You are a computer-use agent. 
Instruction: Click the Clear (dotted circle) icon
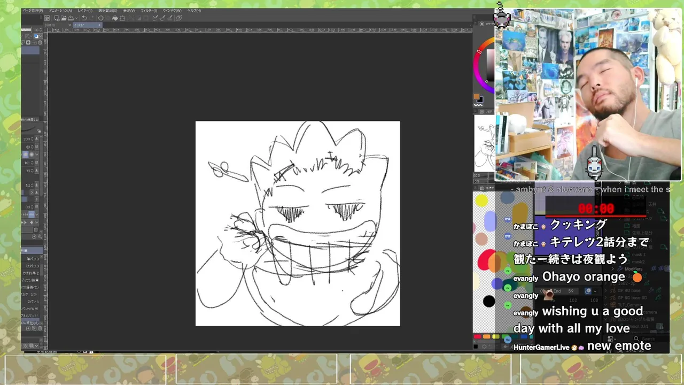[x=101, y=18]
